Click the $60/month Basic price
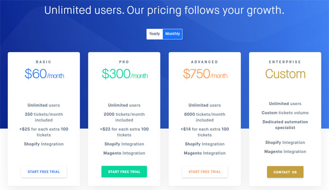The height and width of the screenshot is (190, 329). (x=44, y=74)
